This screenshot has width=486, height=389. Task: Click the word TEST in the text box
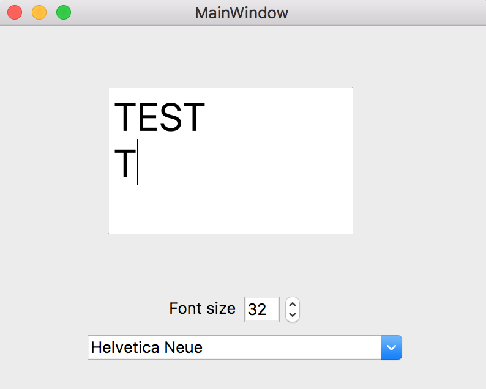[x=160, y=117]
